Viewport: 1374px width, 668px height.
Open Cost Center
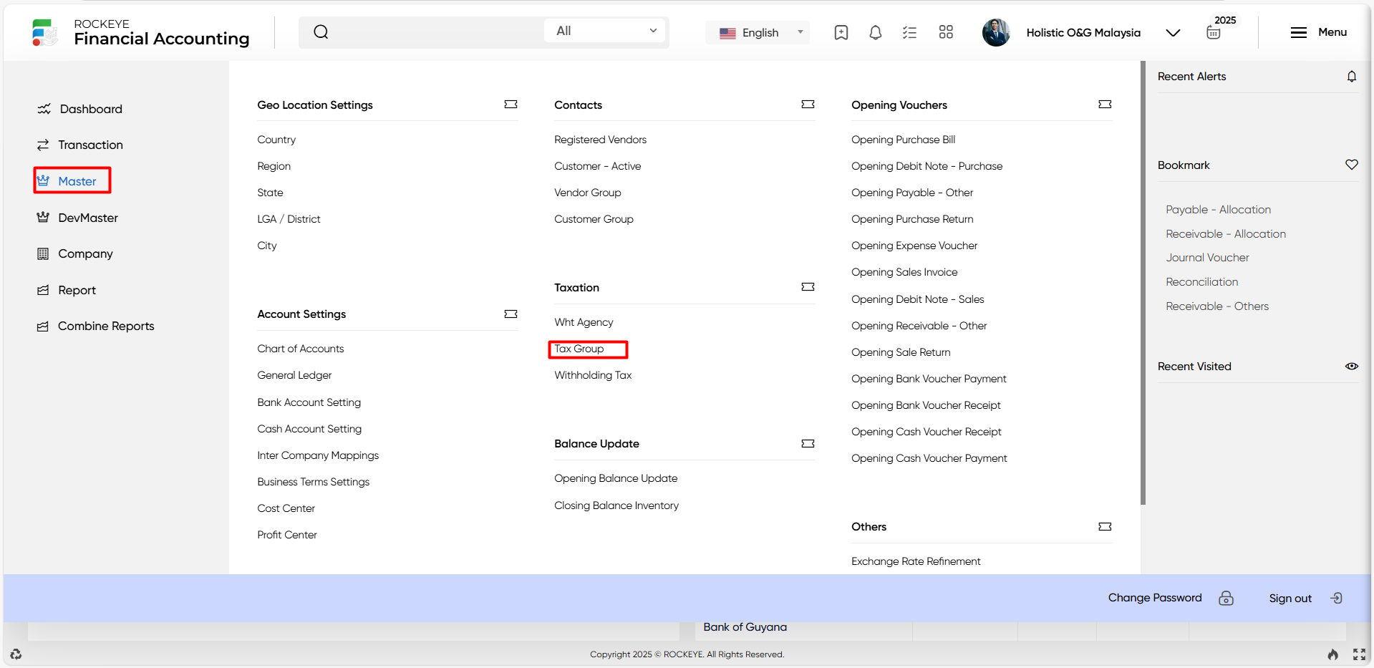(x=286, y=508)
